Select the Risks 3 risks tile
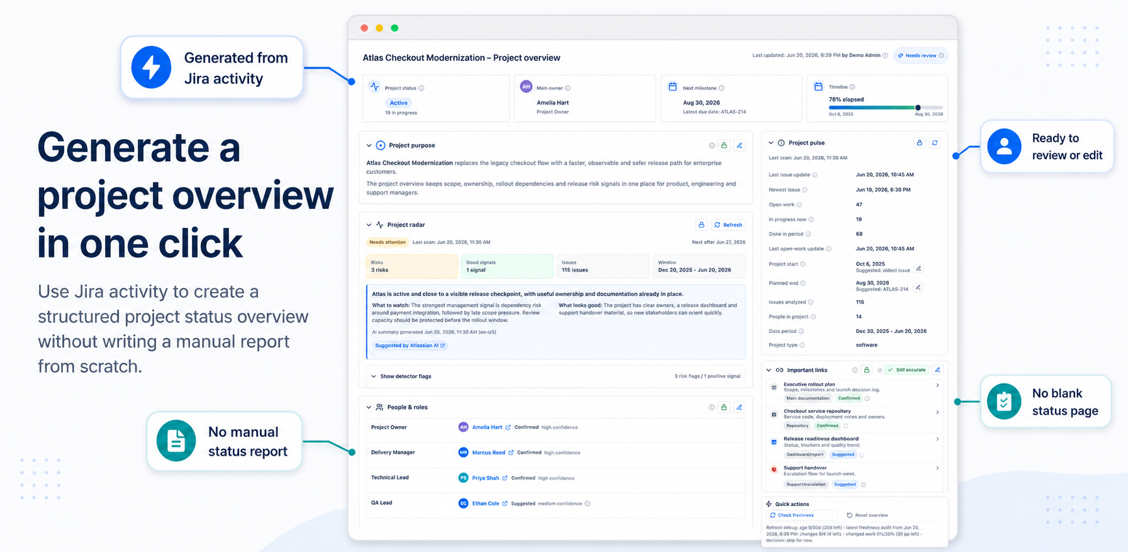The image size is (1128, 552). coord(412,266)
